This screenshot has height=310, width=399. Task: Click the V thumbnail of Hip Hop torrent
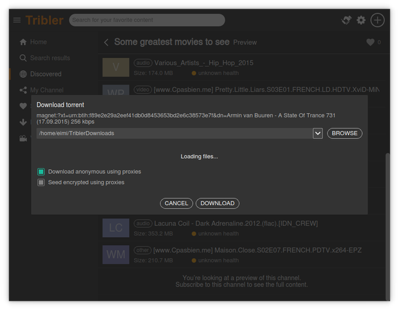tap(115, 67)
